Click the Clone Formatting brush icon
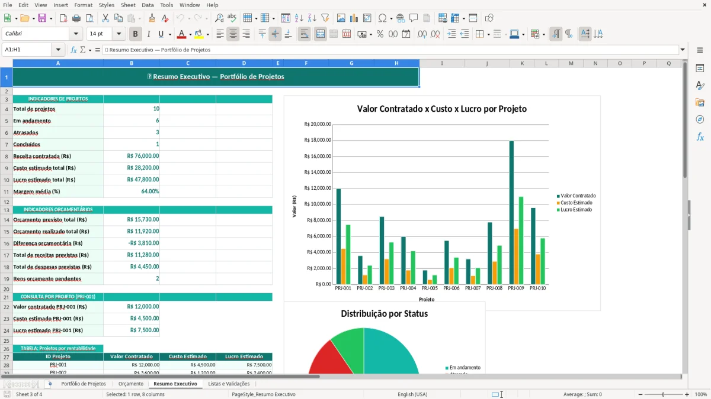Screen dimensions: 711x399 point(152,18)
